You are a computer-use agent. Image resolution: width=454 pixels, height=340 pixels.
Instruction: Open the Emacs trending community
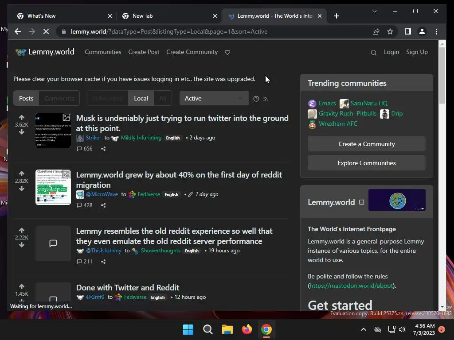coord(327,103)
